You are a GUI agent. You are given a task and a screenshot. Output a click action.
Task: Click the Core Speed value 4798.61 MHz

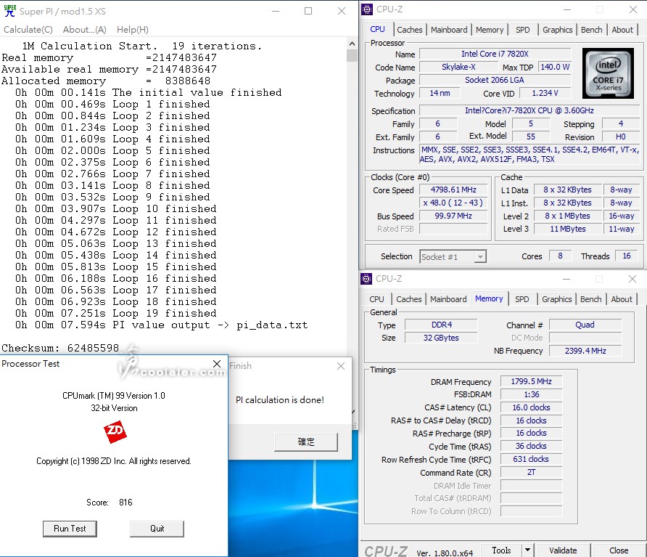coord(453,190)
